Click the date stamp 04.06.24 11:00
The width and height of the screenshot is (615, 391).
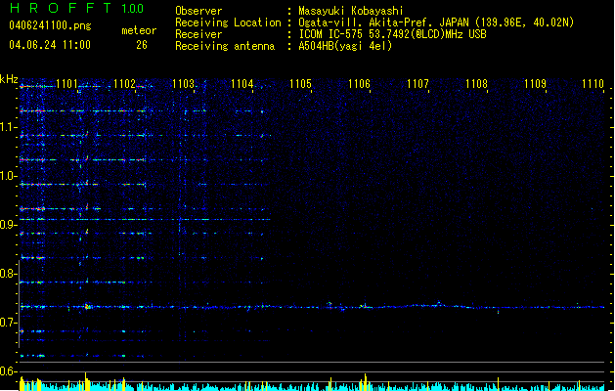50,45
